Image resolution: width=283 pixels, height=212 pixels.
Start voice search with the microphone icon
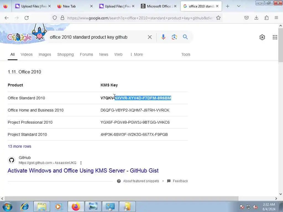pos(163,37)
